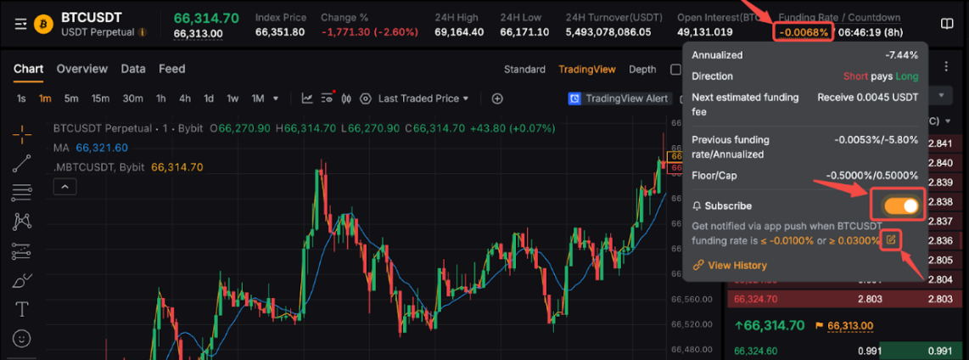Screen dimensions: 969x360
Task: Select the trend line drawing tool
Action: [22, 163]
